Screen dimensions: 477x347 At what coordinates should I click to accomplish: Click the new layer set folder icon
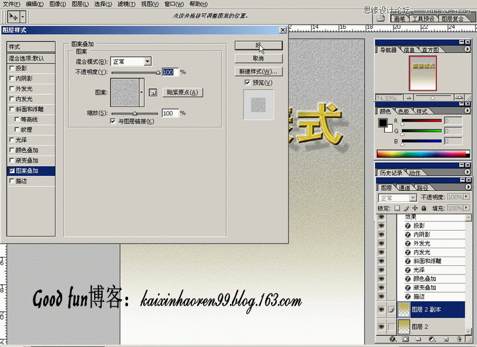pyautogui.click(x=418, y=339)
